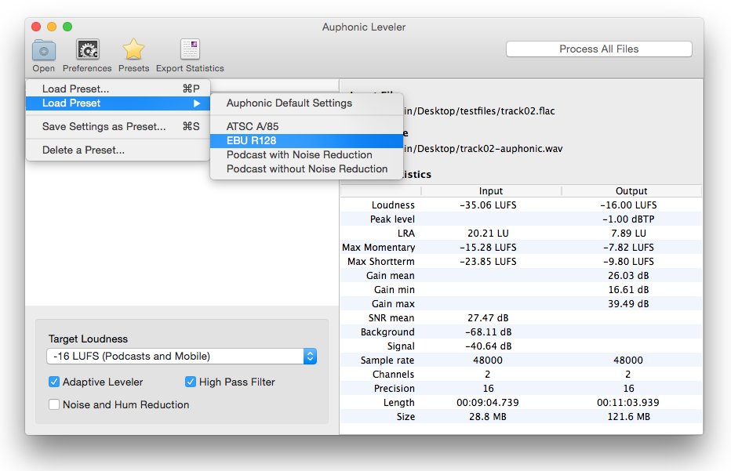Open the Target Loudness dropdown
Viewport: 731px width, 471px height.
coord(182,356)
